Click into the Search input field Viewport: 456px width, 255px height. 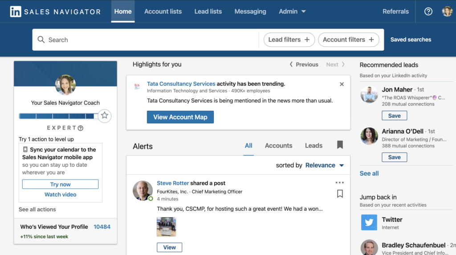click(x=147, y=40)
